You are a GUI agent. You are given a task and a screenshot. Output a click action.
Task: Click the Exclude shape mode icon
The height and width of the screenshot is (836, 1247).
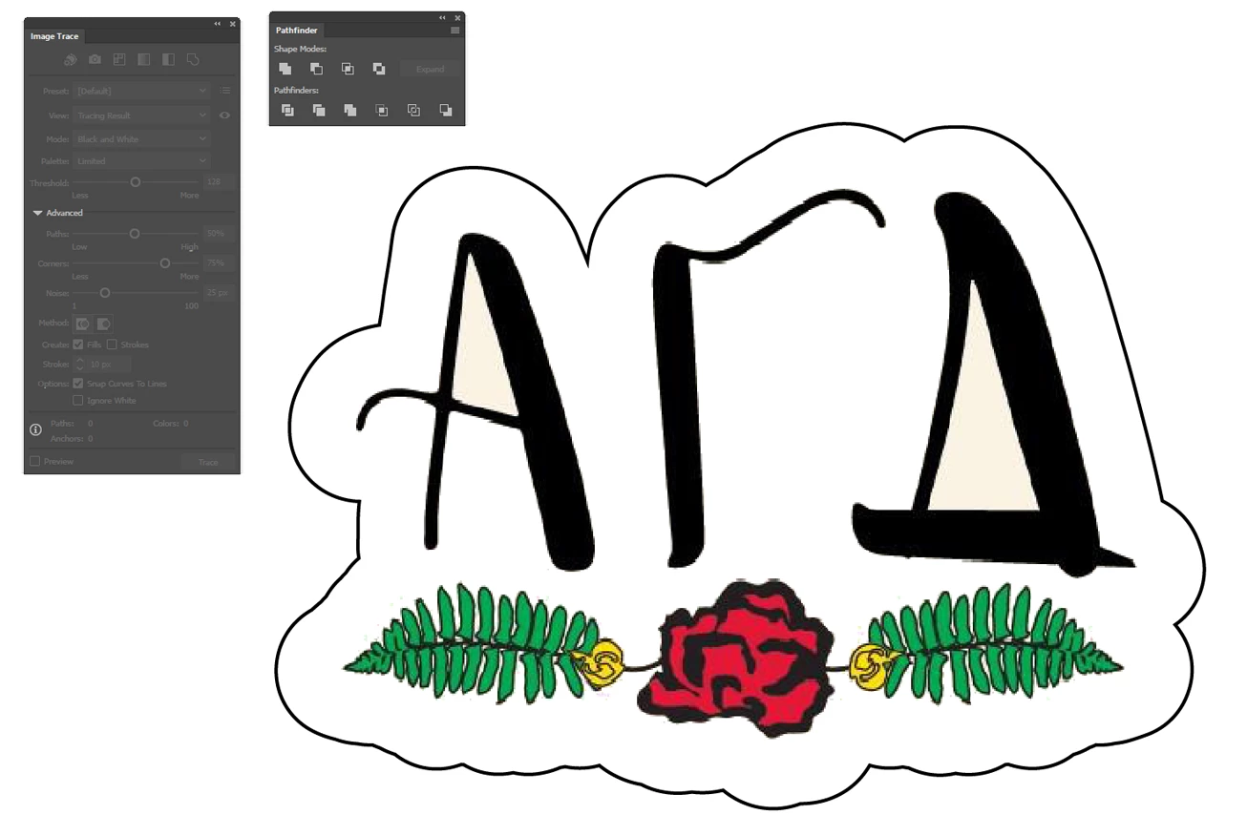click(379, 69)
